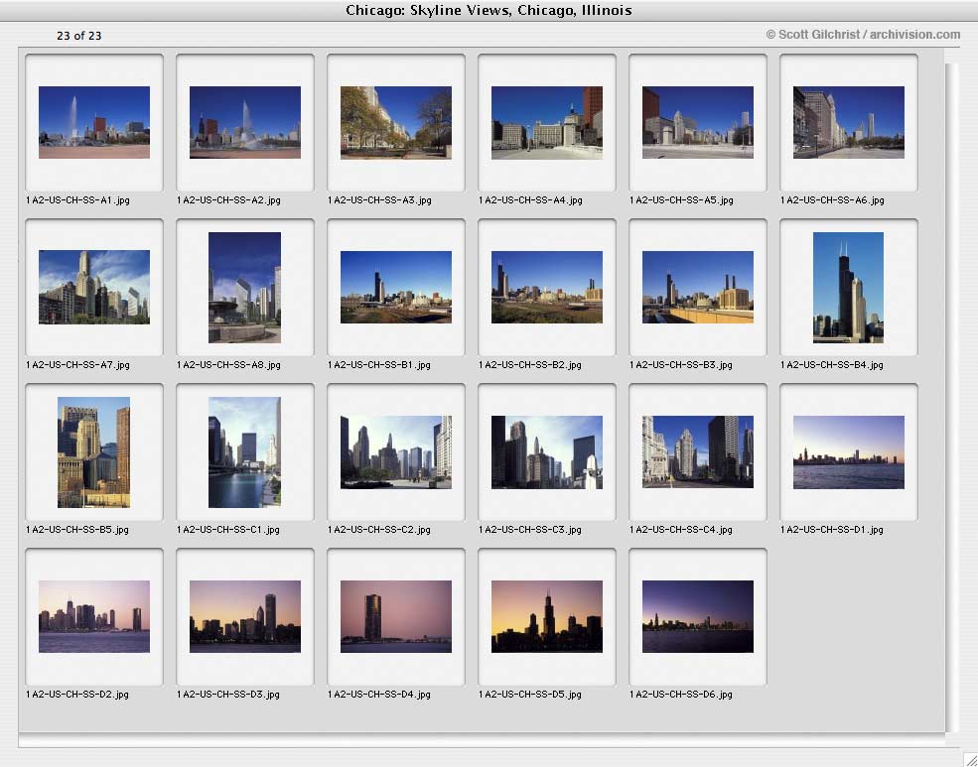Click the window resize grip corner

click(x=968, y=758)
